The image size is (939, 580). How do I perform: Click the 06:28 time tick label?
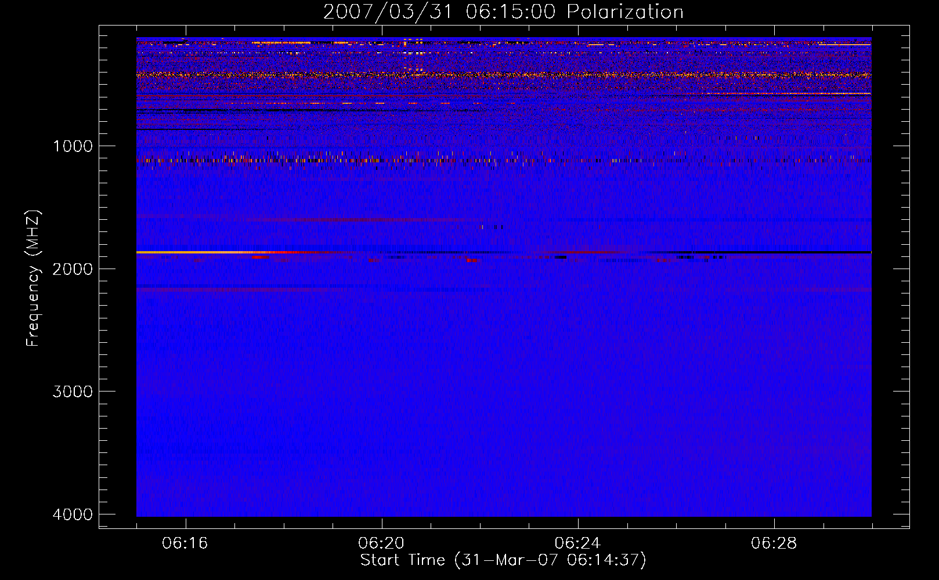pyautogui.click(x=774, y=543)
